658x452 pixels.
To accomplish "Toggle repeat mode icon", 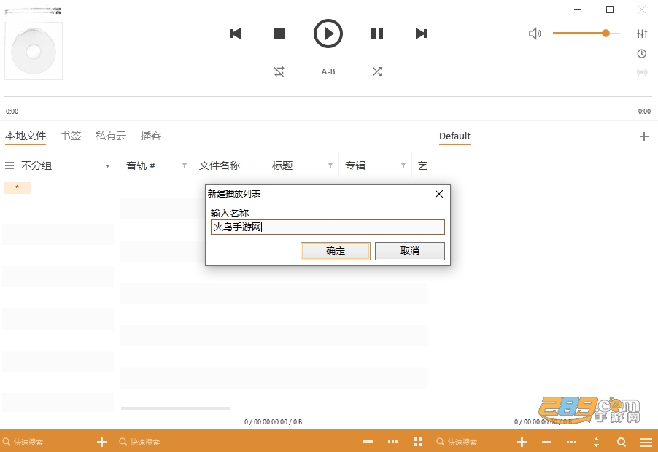I will point(279,71).
